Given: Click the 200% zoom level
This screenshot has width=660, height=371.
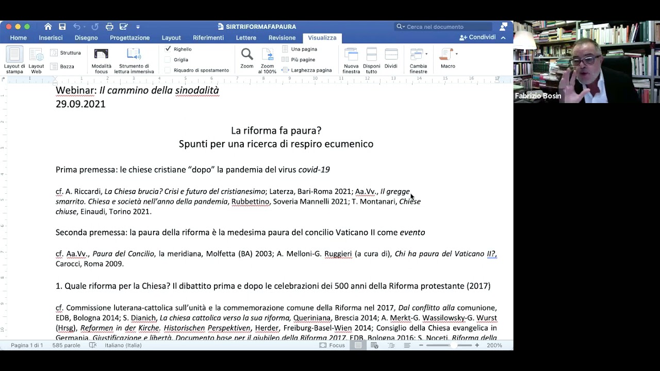Looking at the screenshot, I should tap(494, 345).
